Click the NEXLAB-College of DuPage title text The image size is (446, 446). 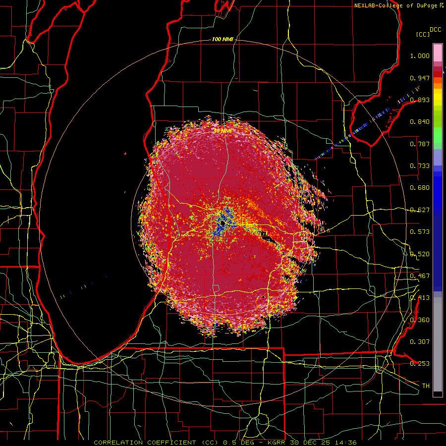coord(395,5)
